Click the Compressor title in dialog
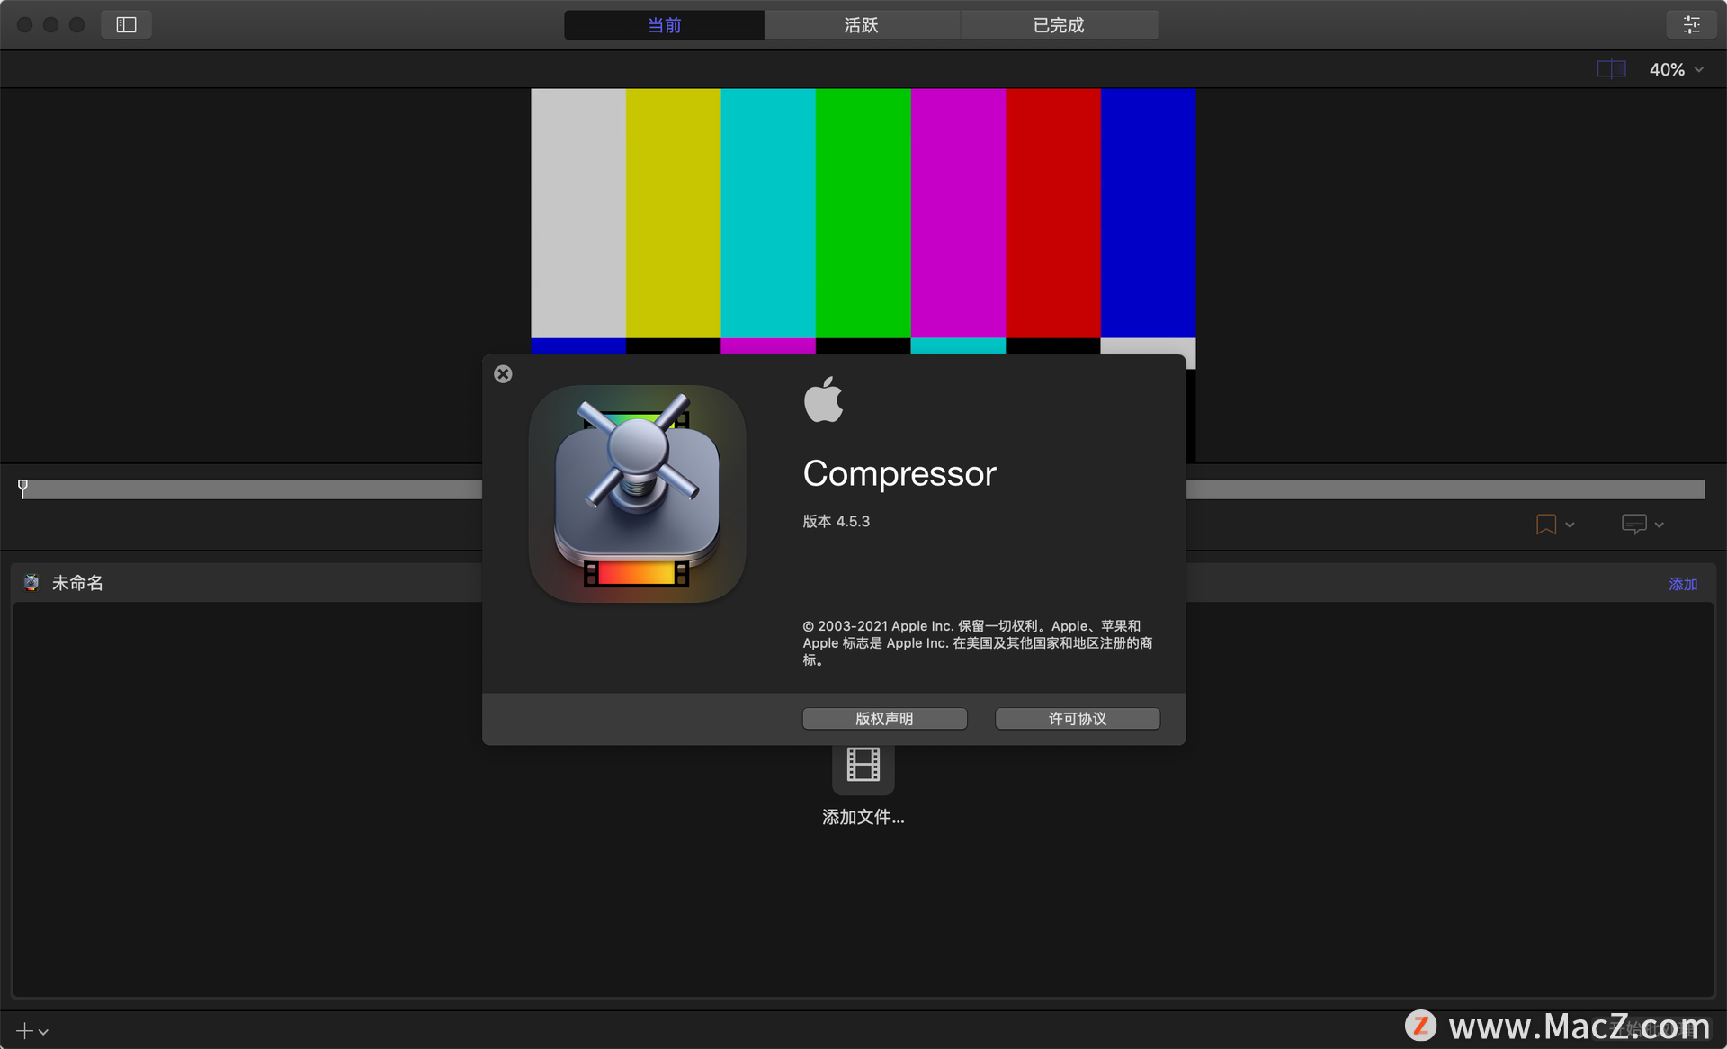The width and height of the screenshot is (1727, 1049). pos(899,473)
